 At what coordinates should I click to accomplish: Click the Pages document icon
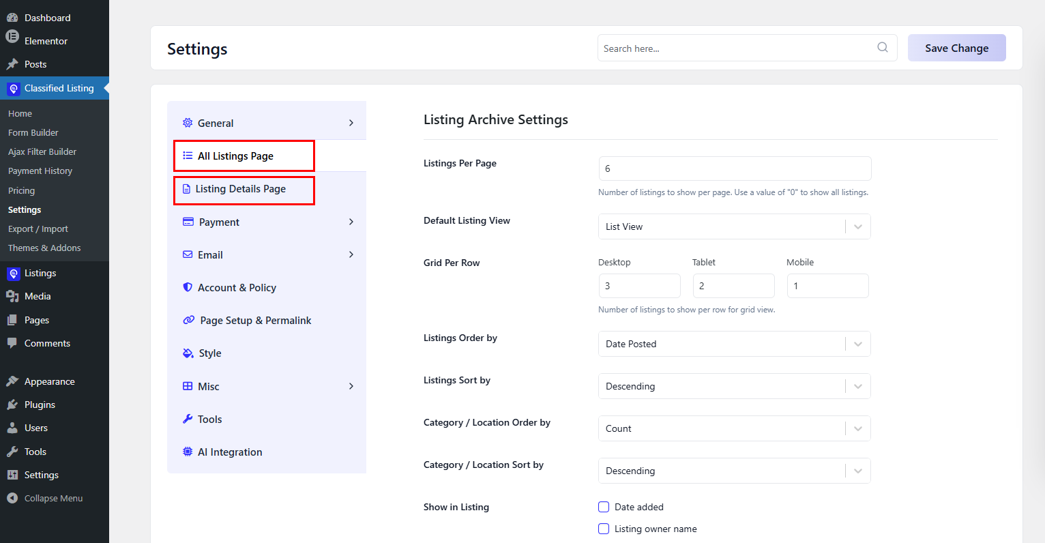12,320
